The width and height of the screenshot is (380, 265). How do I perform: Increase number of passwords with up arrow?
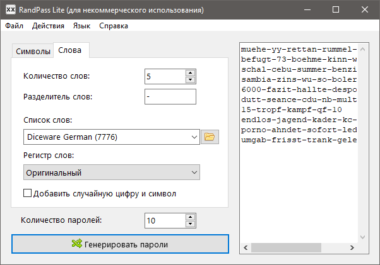[190, 217]
